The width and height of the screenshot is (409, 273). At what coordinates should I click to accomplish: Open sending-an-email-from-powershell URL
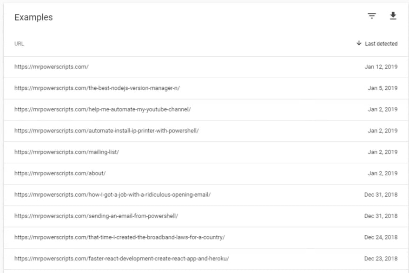pyautogui.click(x=96, y=216)
